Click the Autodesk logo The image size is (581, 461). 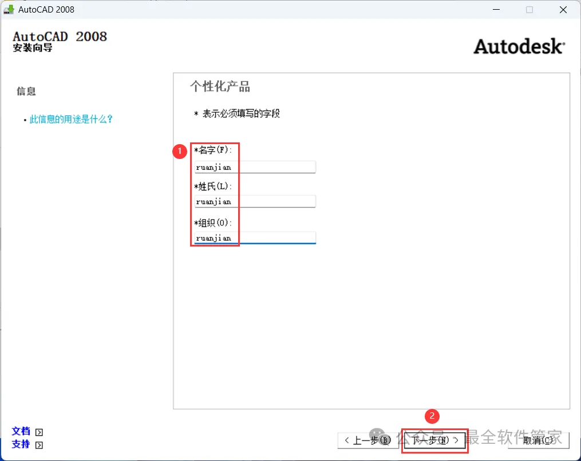point(519,46)
